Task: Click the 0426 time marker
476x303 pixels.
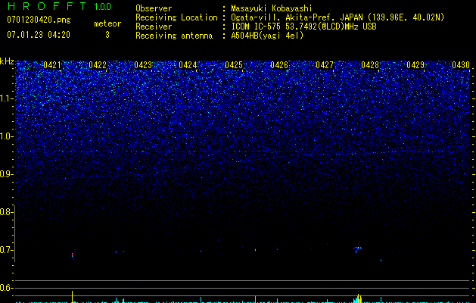Action: 279,65
